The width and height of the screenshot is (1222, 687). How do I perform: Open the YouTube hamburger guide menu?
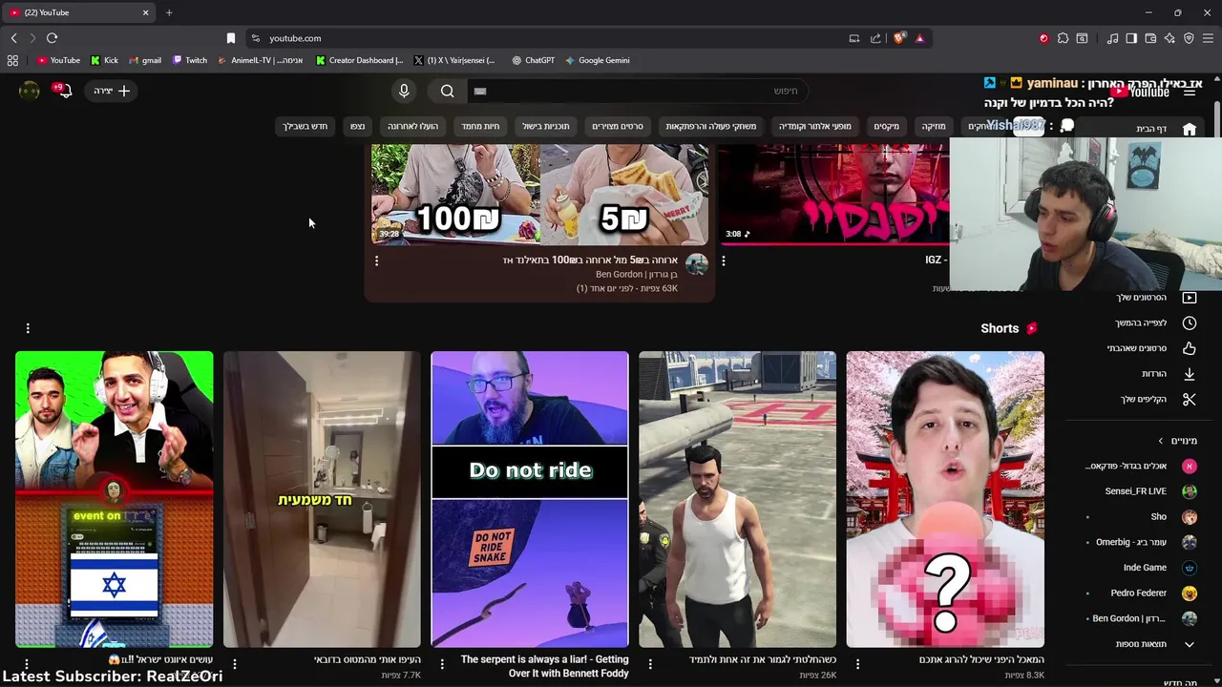[x=1190, y=92]
